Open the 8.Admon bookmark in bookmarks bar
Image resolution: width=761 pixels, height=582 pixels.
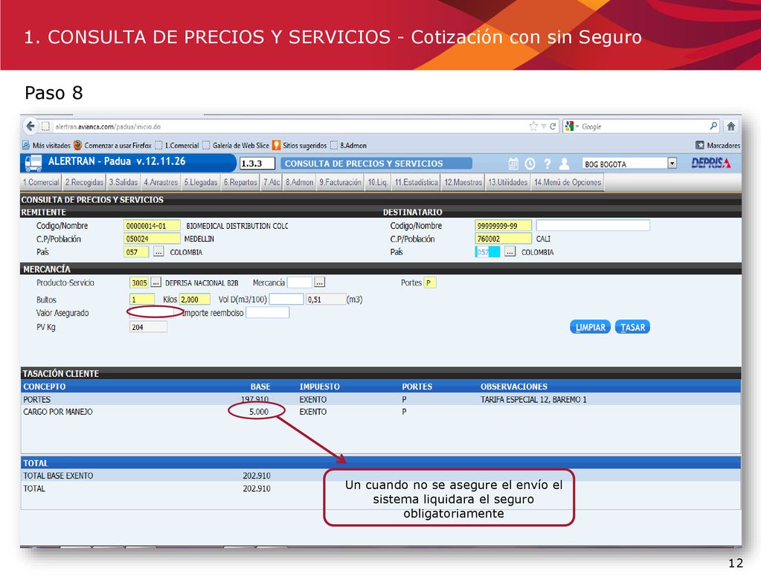(348, 146)
